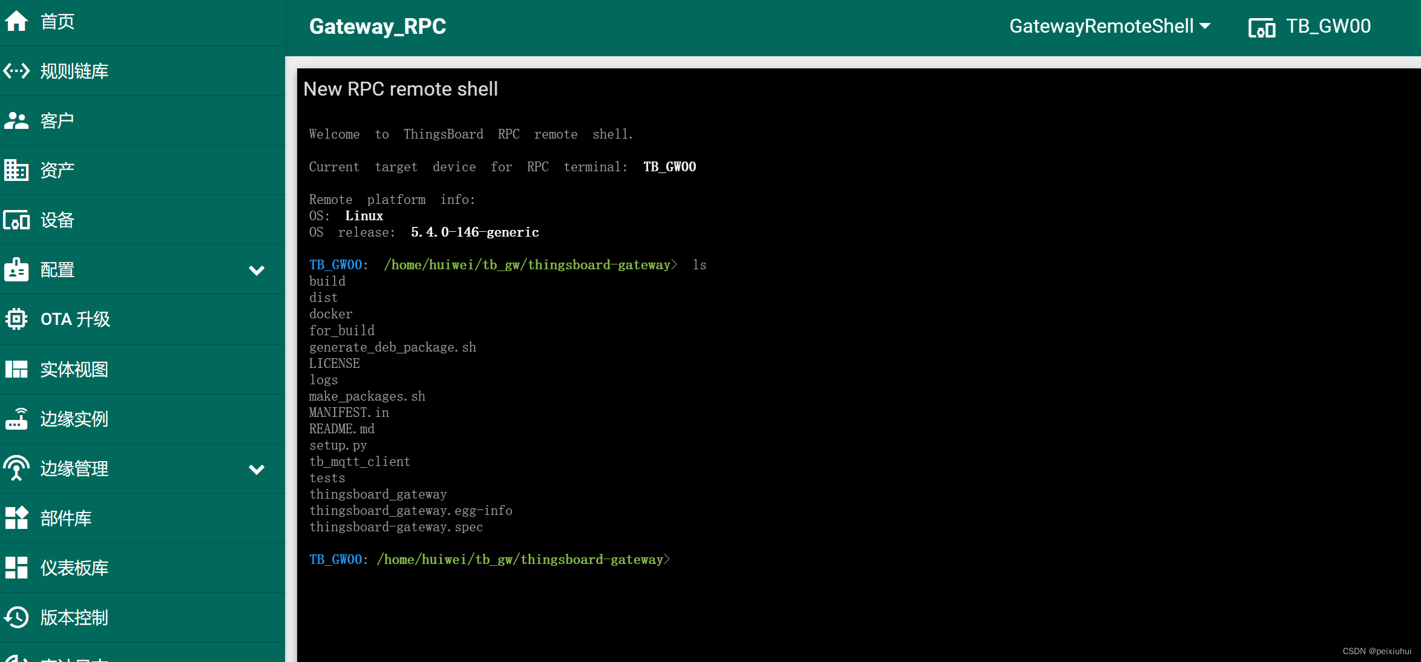
Task: Click the 部件库 widget library icon
Action: coord(17,518)
